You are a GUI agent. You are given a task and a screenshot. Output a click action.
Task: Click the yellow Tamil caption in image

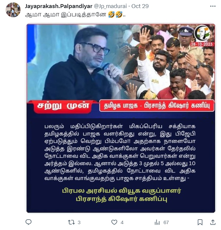point(122,195)
